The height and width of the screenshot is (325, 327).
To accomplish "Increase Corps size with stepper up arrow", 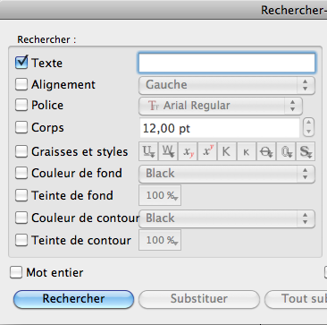I will tap(308, 123).
